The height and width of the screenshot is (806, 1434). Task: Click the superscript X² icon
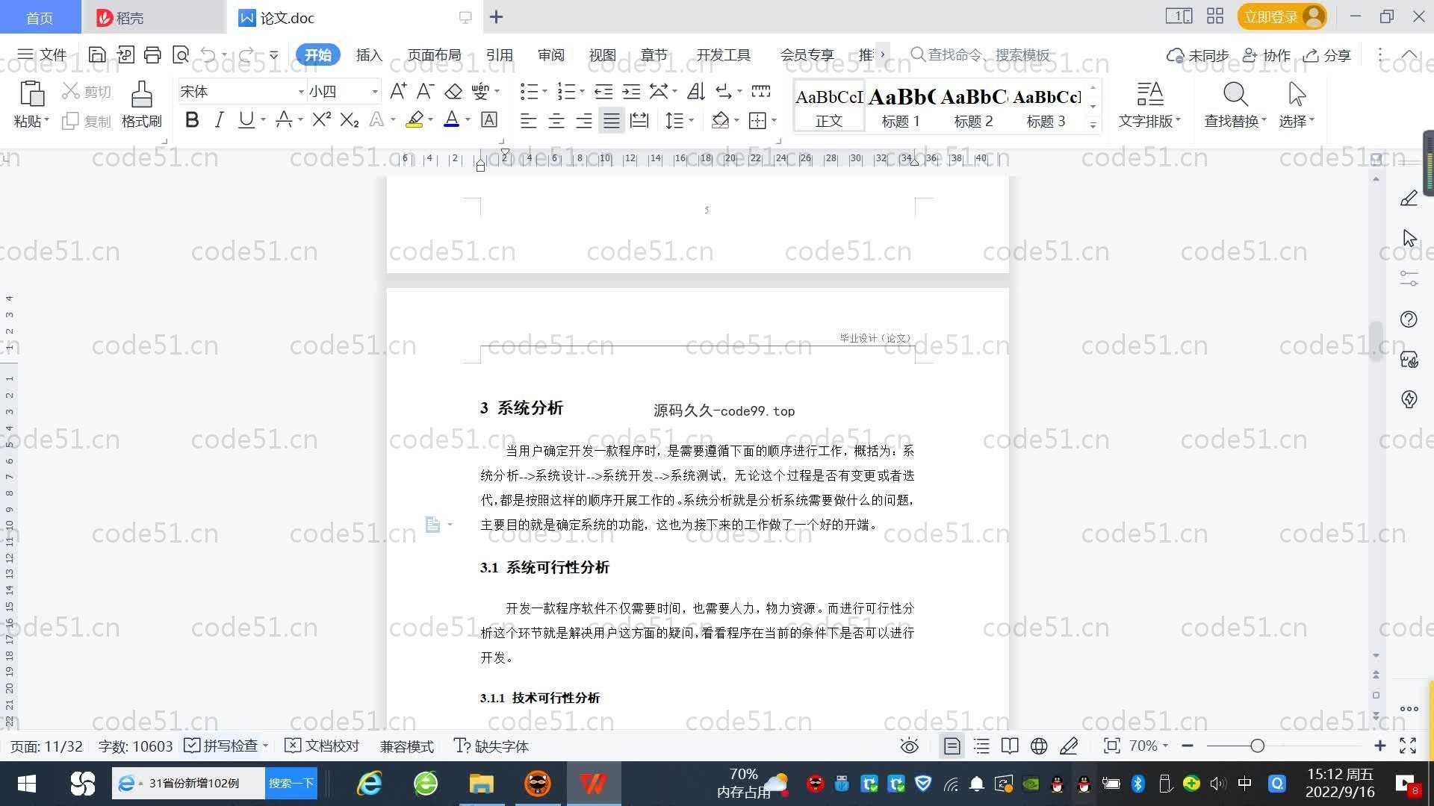(321, 120)
